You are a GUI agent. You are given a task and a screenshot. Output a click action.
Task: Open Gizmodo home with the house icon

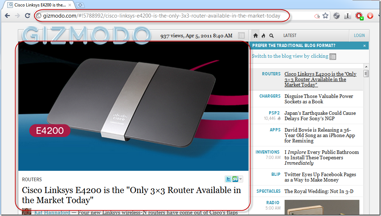[x=255, y=36]
